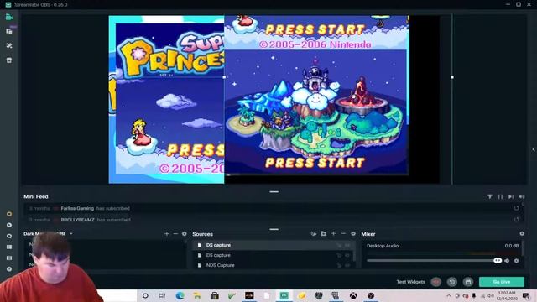Image resolution: width=537 pixels, height=302 pixels.
Task: Open the Cloudbot chat bubble icon in sidebar
Action: [9, 236]
